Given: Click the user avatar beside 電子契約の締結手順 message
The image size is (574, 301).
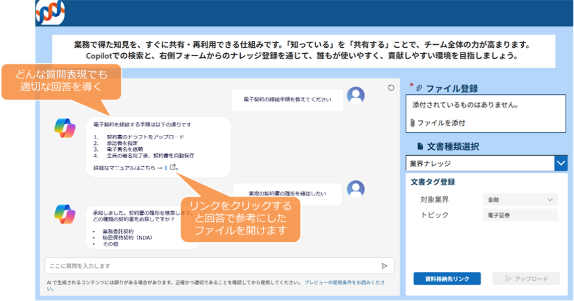Looking at the screenshot, I should 356,95.
